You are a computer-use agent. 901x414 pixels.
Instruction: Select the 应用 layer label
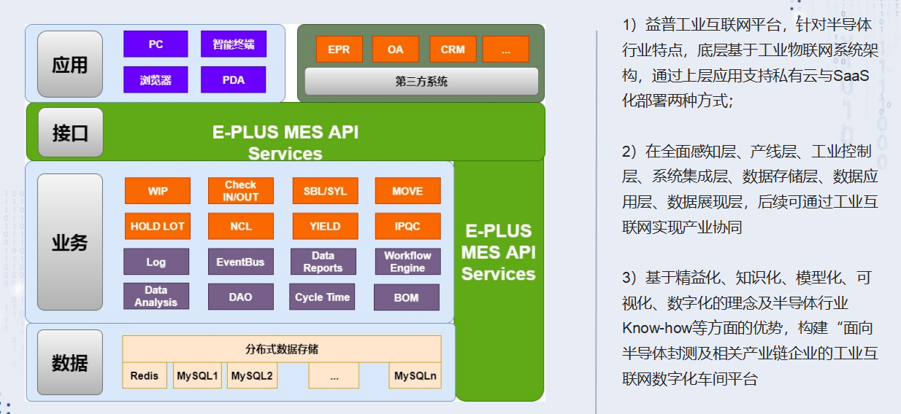click(70, 65)
